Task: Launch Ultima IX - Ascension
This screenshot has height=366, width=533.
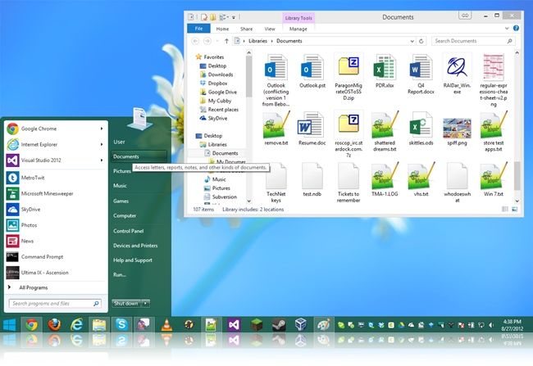Action: (x=56, y=273)
